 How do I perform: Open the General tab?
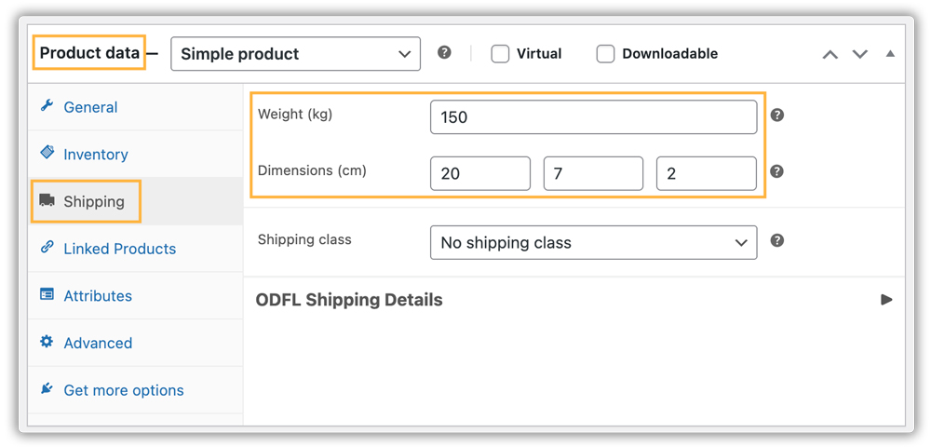click(x=135, y=107)
